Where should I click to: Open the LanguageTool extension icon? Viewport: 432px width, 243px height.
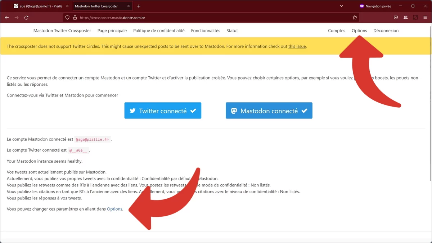coord(406,17)
